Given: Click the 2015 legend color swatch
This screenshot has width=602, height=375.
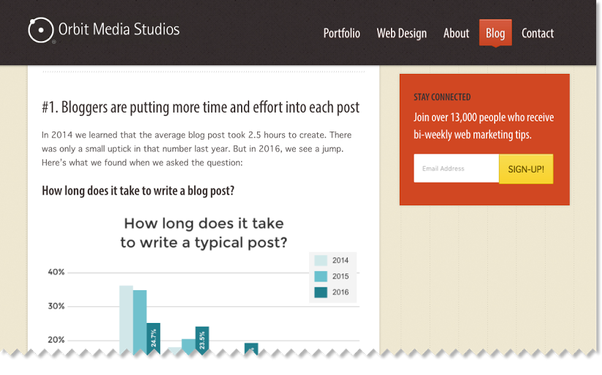Looking at the screenshot, I should [321, 276].
